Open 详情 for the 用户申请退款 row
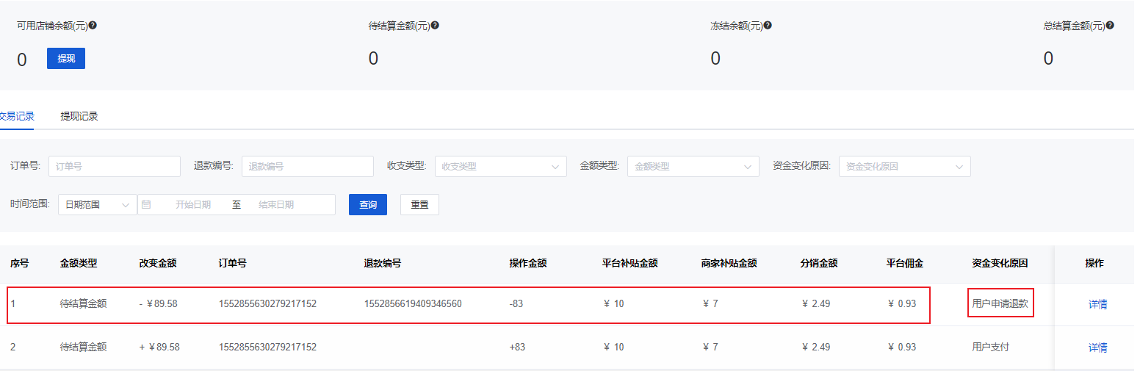This screenshot has width=1140, height=371. tap(1097, 304)
